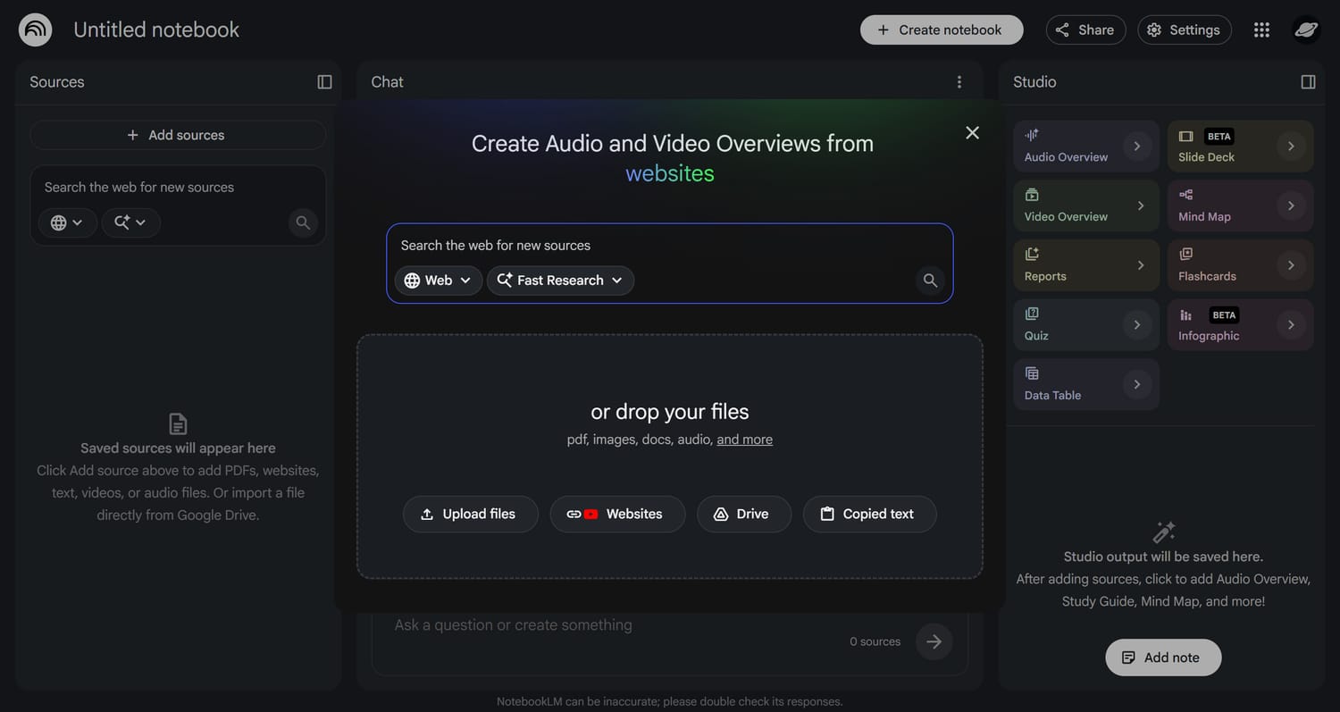Click the Sources panel search magnifier icon
The height and width of the screenshot is (712, 1340).
pyautogui.click(x=303, y=222)
